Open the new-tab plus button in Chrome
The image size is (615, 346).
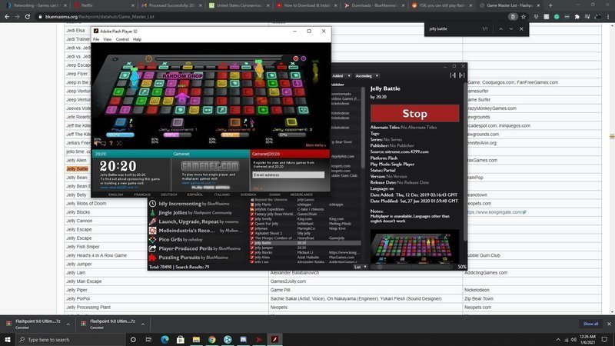click(550, 5)
